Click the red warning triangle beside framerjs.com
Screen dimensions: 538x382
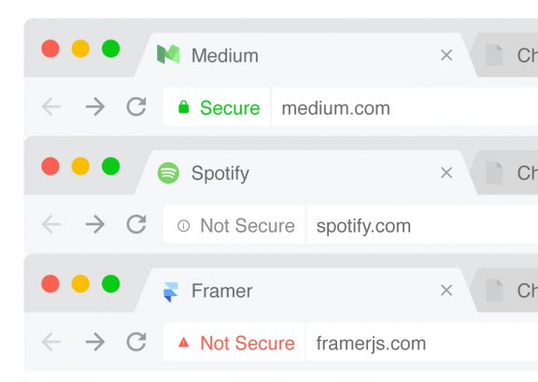(x=184, y=342)
